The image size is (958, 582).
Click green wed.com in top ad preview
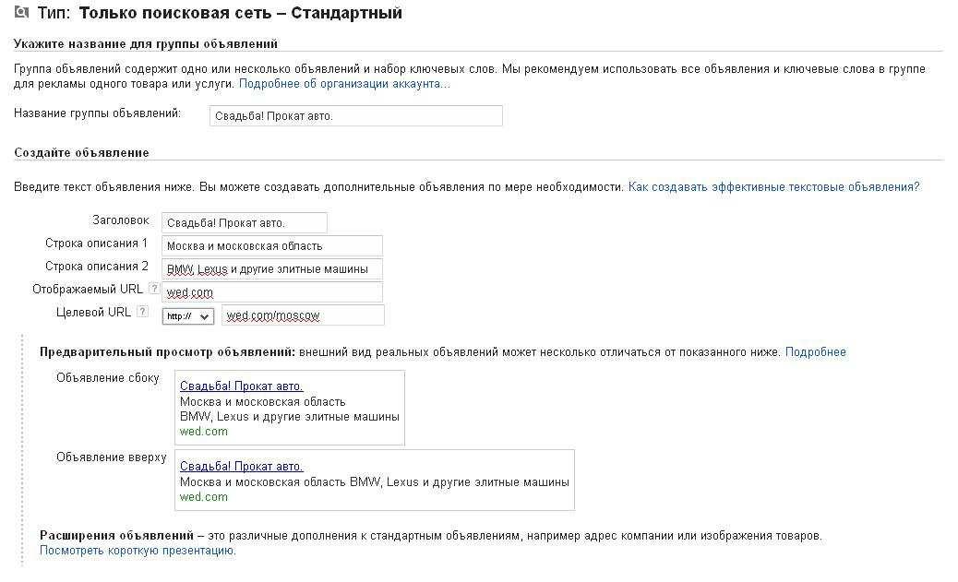click(203, 496)
